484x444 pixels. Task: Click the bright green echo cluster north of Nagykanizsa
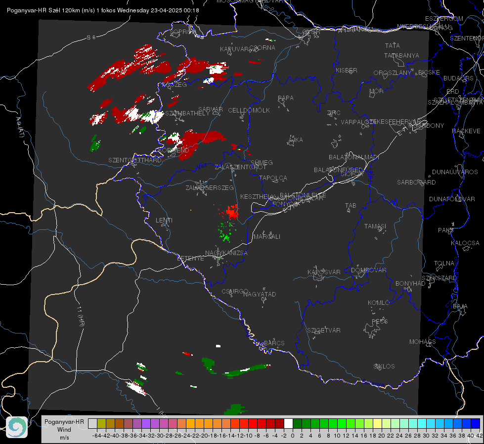tap(226, 232)
